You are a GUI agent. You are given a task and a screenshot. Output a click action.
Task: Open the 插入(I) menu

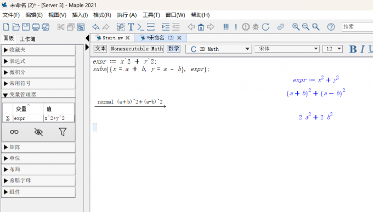(80, 15)
